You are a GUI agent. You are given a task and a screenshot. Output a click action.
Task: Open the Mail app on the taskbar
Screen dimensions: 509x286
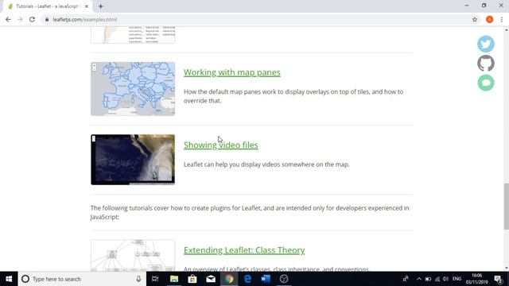pyautogui.click(x=211, y=279)
